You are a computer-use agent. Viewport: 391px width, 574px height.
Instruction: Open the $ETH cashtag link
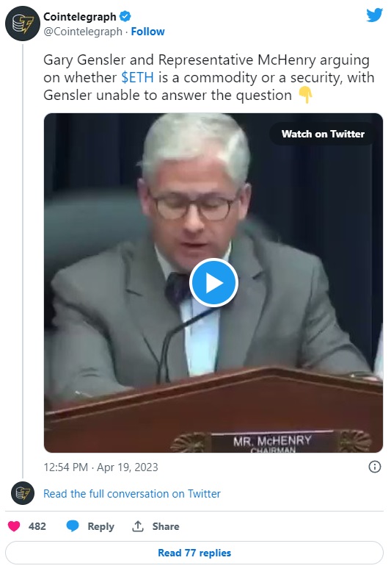click(x=137, y=77)
